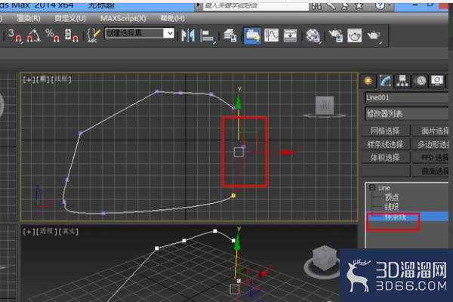Toggle the 3D Snaps button
Image resolution: width=453 pixels, height=302 pixels.
[15, 35]
